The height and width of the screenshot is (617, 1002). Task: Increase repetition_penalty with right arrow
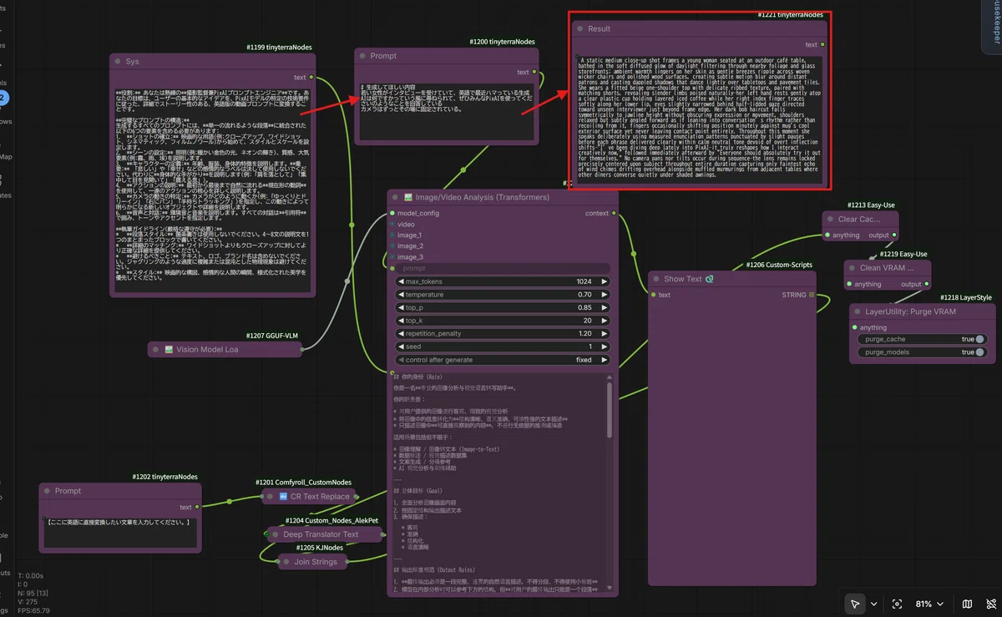point(605,334)
